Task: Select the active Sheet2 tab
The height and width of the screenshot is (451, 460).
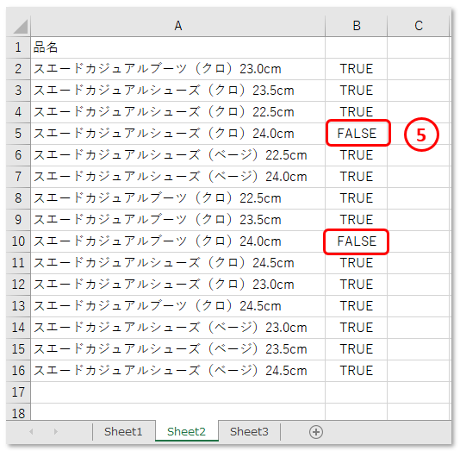Action: tap(186, 432)
